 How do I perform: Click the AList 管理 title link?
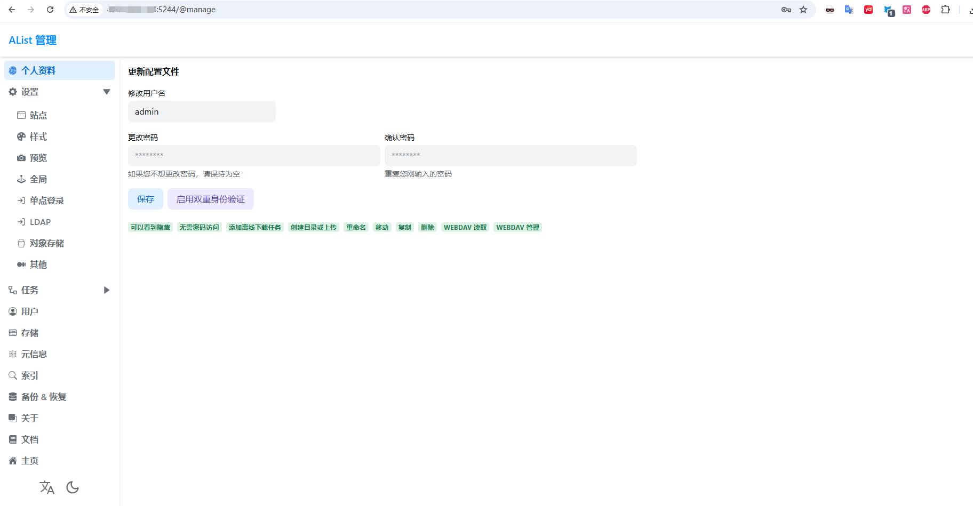point(33,40)
